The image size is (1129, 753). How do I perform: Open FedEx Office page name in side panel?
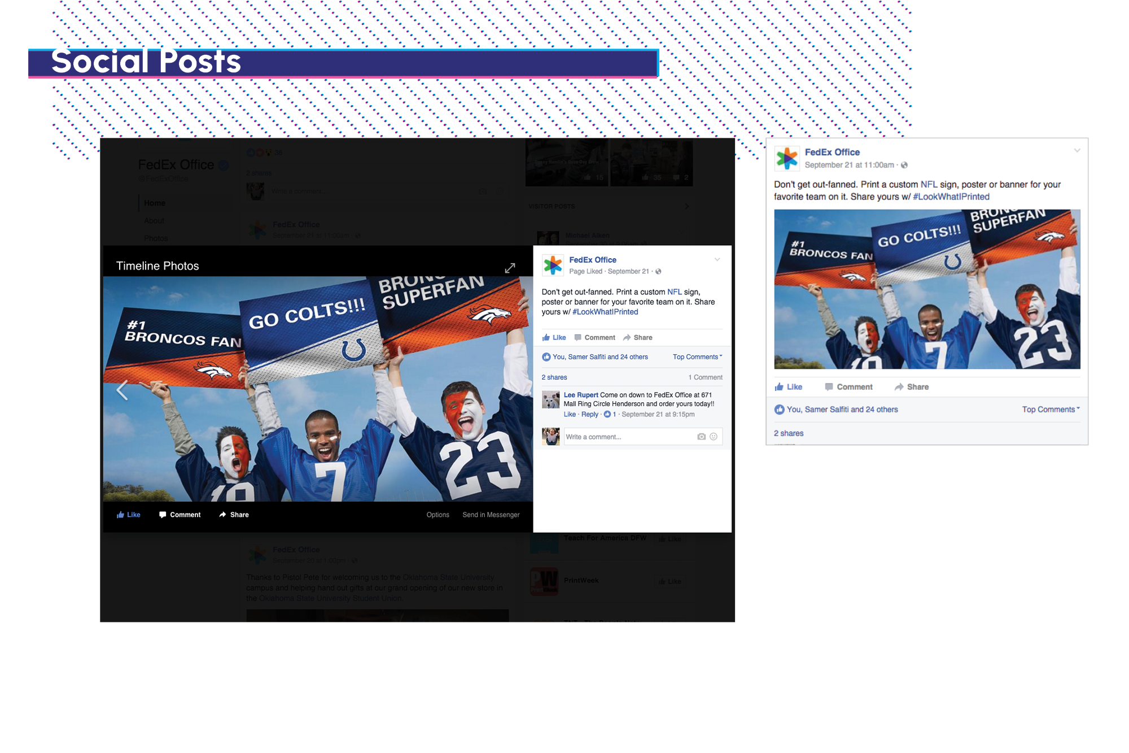coord(593,260)
